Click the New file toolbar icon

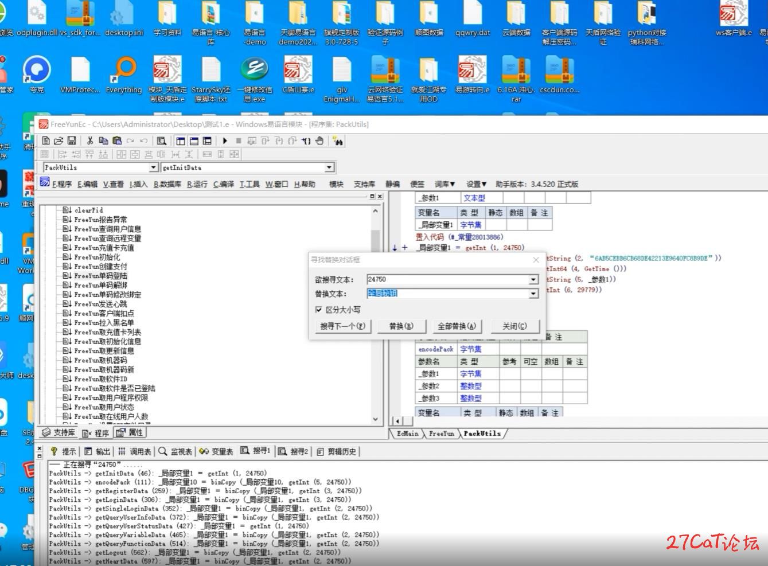click(46, 140)
